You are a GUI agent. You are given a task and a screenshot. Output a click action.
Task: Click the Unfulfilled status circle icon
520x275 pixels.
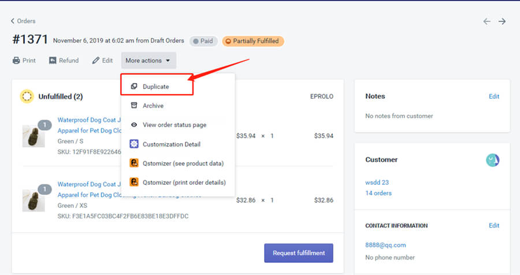[27, 96]
